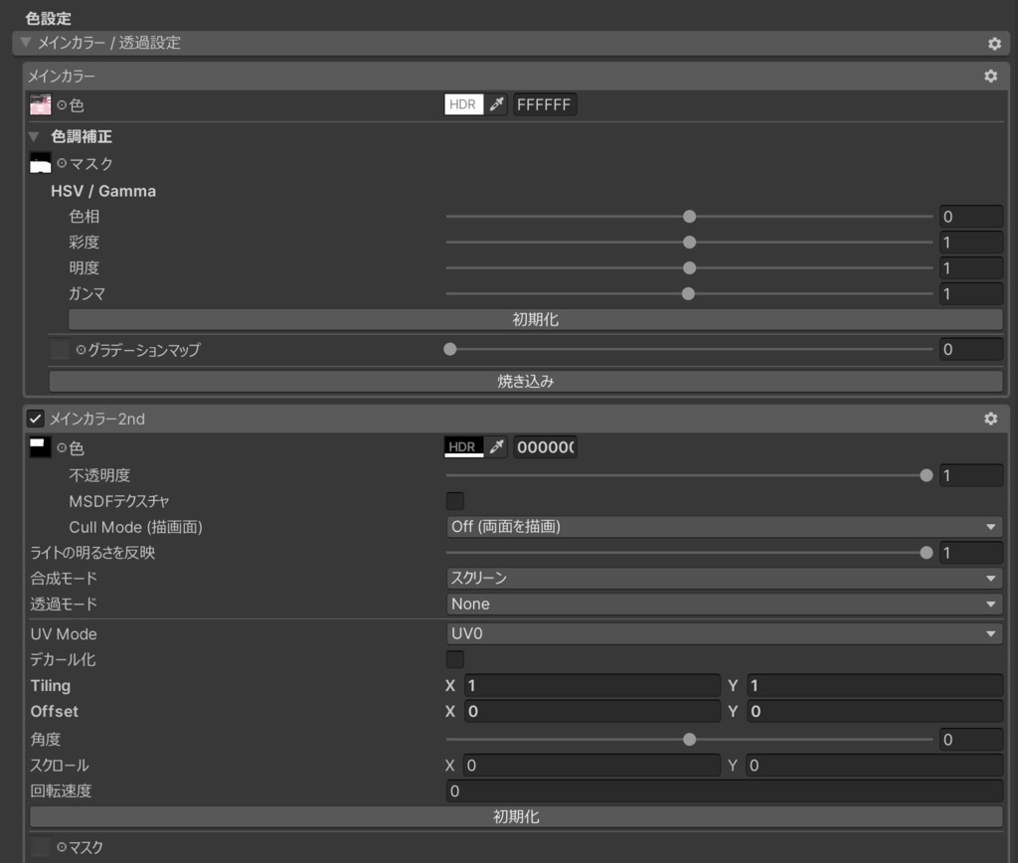Click the 色相 value field
1018x863 pixels.
970,216
